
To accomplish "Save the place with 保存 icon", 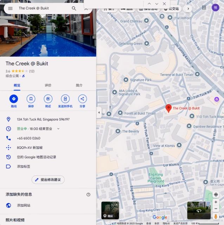I will (x=31, y=99).
